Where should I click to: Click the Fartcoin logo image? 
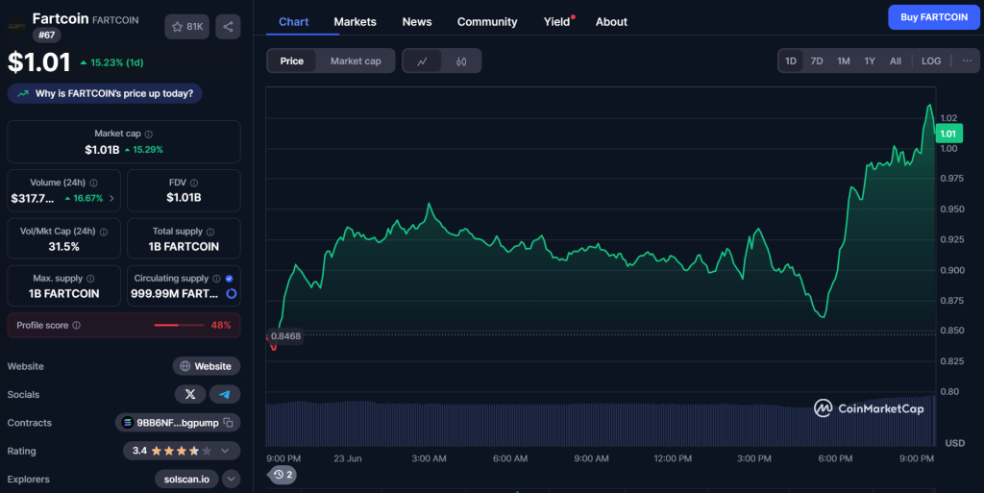click(x=16, y=26)
